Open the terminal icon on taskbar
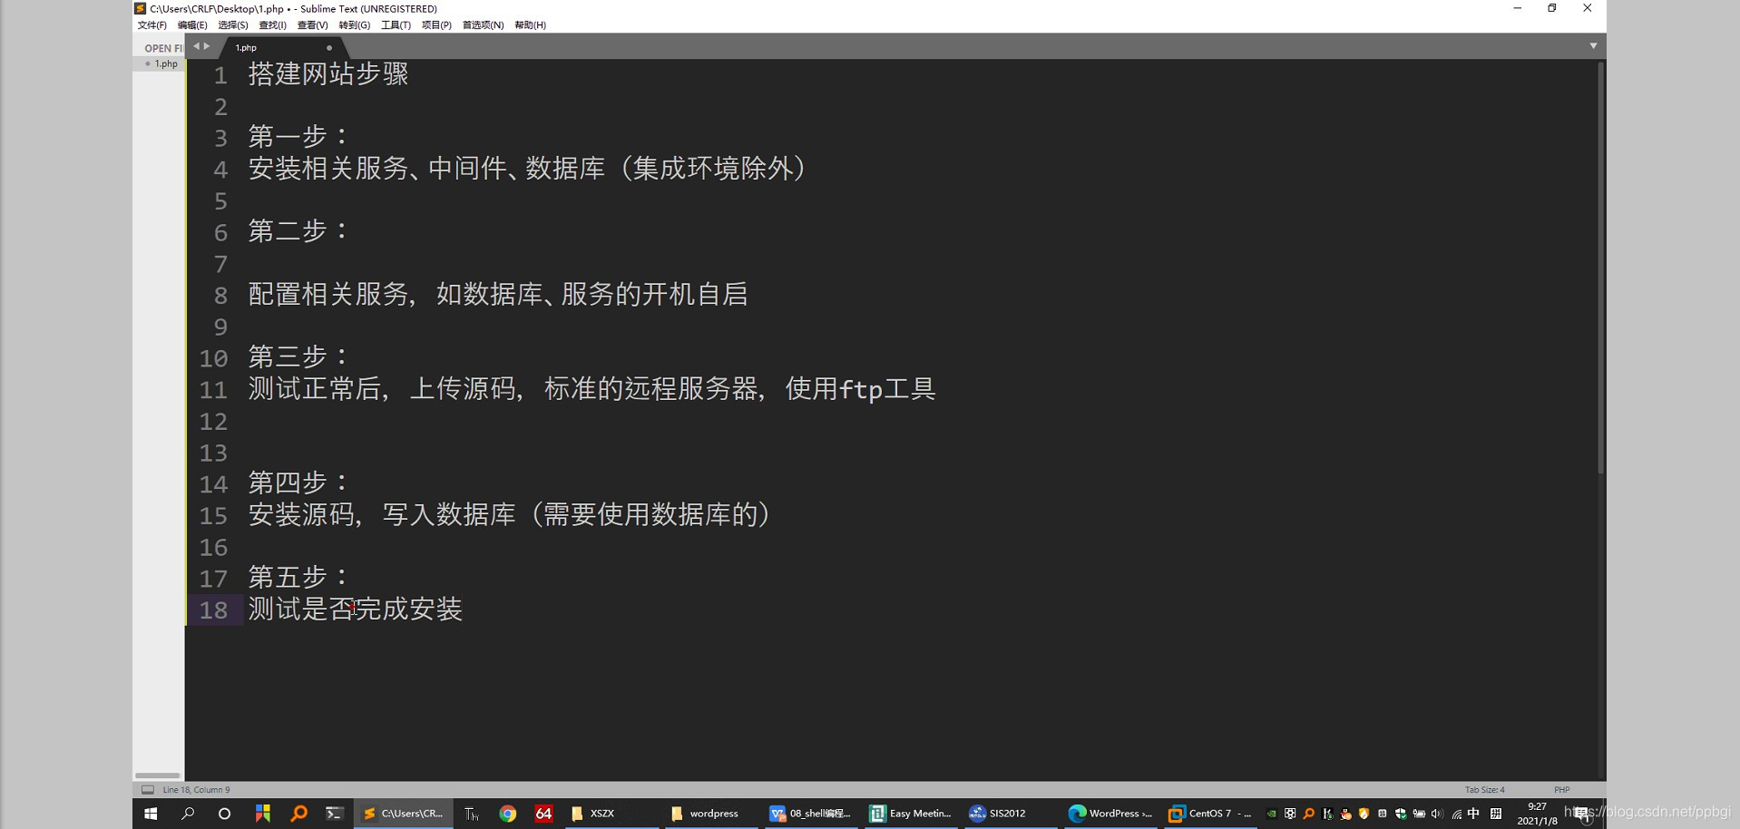Viewport: 1740px width, 829px height. click(x=335, y=814)
